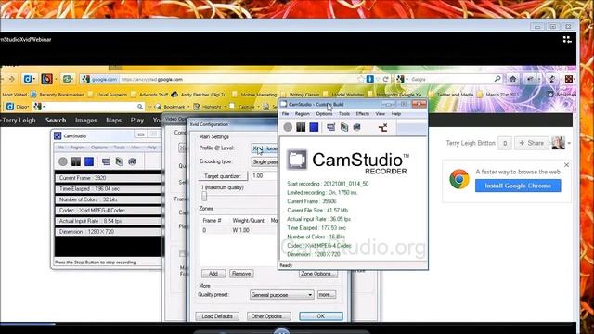The height and width of the screenshot is (334, 594).
Task: Click the blue Stop button in left CamStudio window
Action: click(89, 161)
